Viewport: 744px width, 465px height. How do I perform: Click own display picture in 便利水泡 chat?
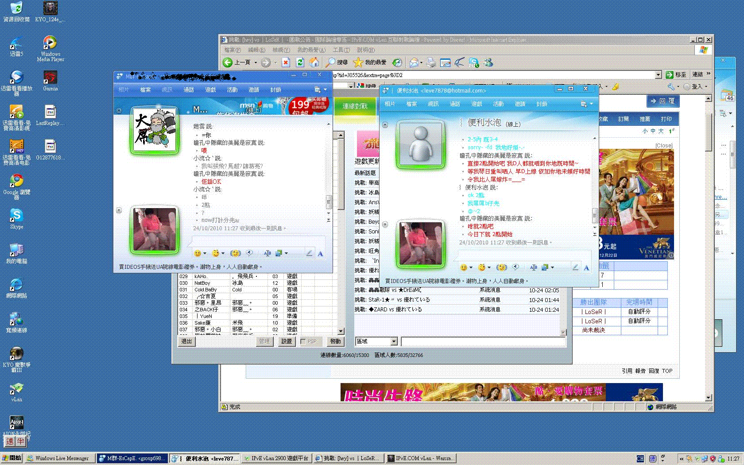[x=420, y=244]
